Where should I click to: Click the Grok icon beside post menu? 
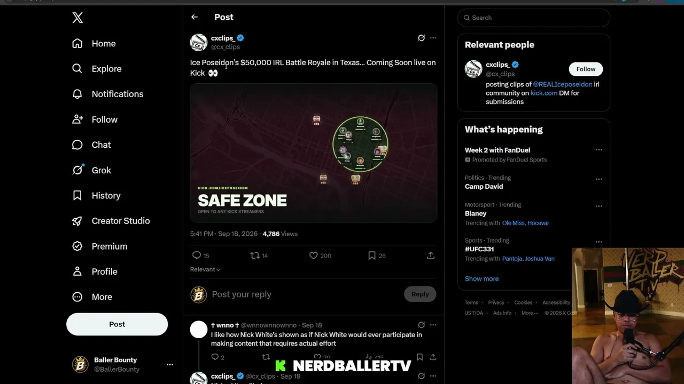pos(421,38)
